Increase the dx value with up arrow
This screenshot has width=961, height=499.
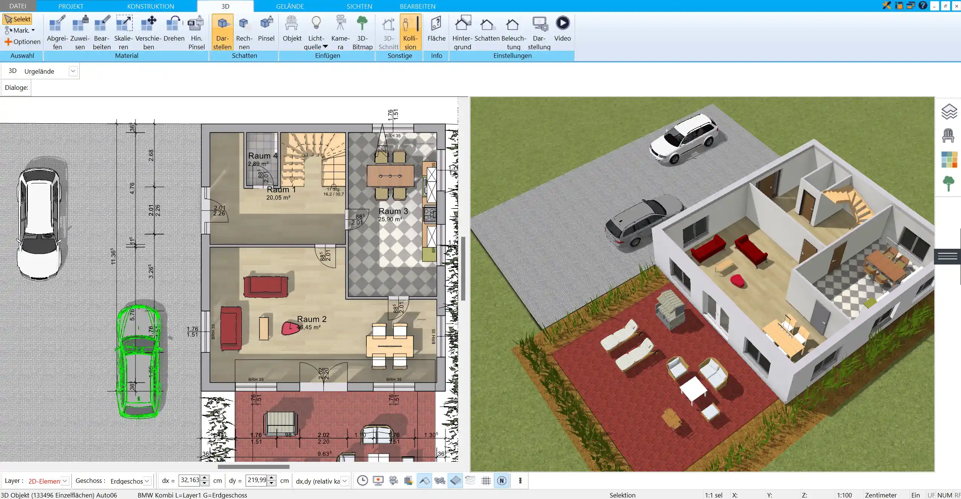coord(205,478)
